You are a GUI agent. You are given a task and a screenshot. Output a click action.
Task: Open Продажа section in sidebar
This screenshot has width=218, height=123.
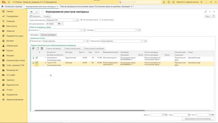click(10, 55)
